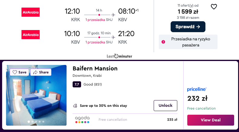Click the red warning exclamation icon

click(x=163, y=42)
